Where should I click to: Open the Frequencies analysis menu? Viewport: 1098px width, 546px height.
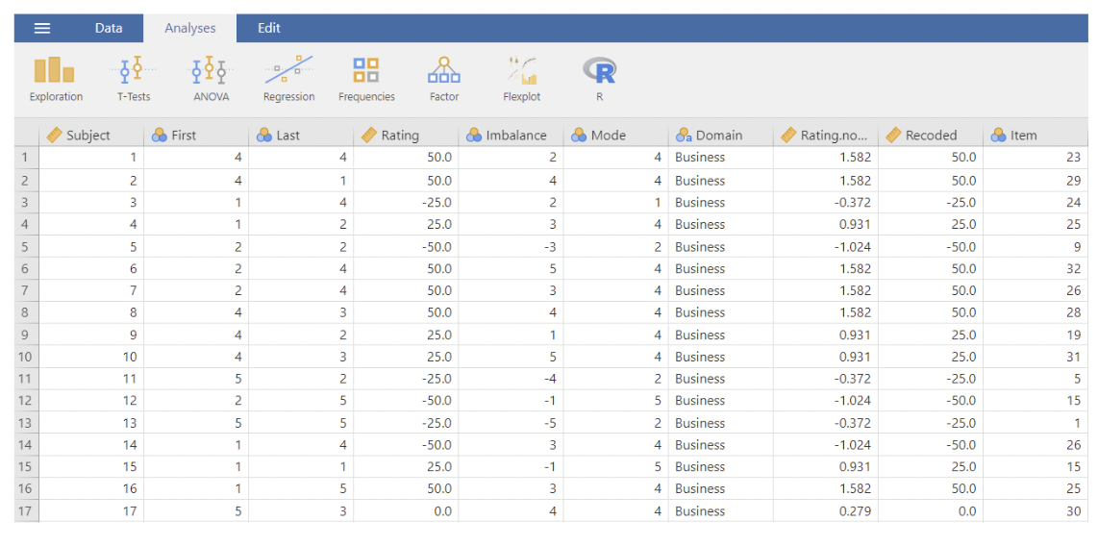coord(366,79)
